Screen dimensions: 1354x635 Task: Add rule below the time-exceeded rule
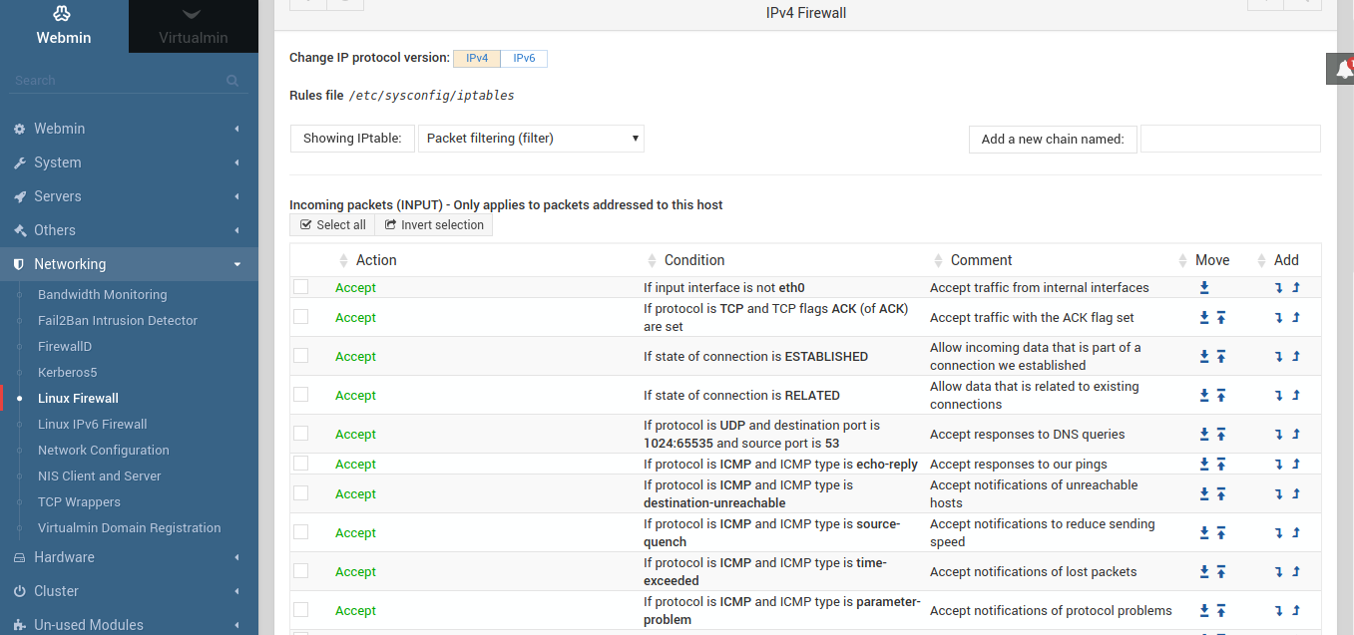click(1279, 572)
